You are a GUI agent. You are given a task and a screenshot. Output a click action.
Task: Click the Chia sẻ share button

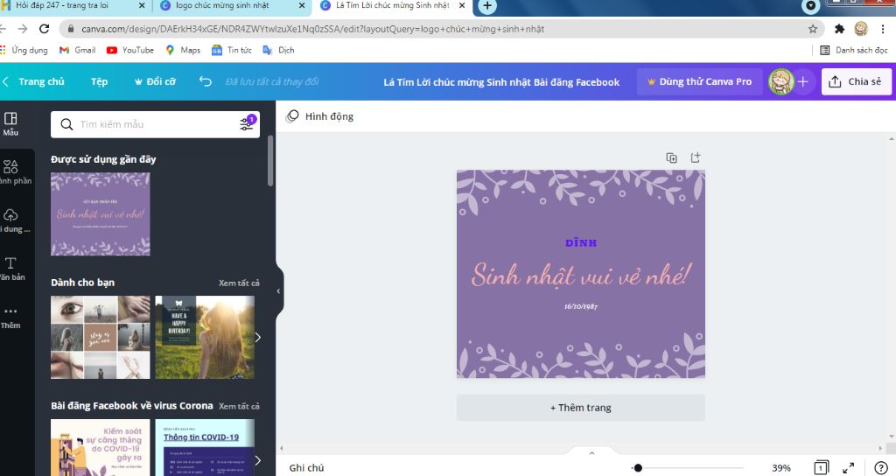pos(856,81)
